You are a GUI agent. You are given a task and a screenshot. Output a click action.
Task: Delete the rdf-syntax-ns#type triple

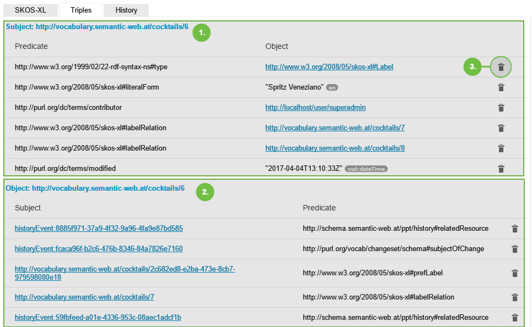click(501, 67)
